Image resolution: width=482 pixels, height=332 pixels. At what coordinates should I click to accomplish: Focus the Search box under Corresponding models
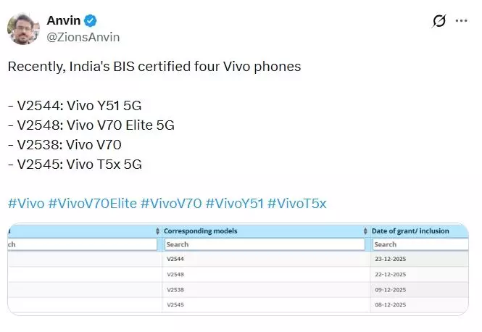(x=264, y=245)
